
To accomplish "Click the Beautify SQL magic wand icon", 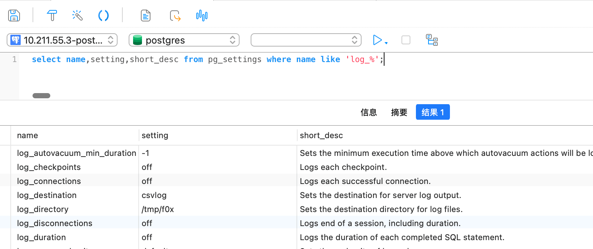I will (77, 16).
